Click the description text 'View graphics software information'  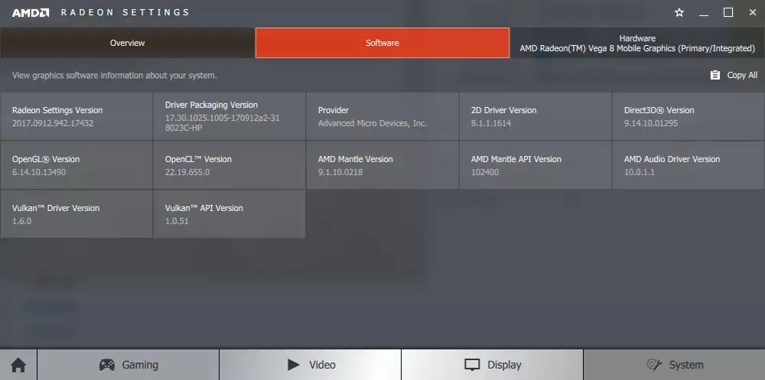(115, 76)
